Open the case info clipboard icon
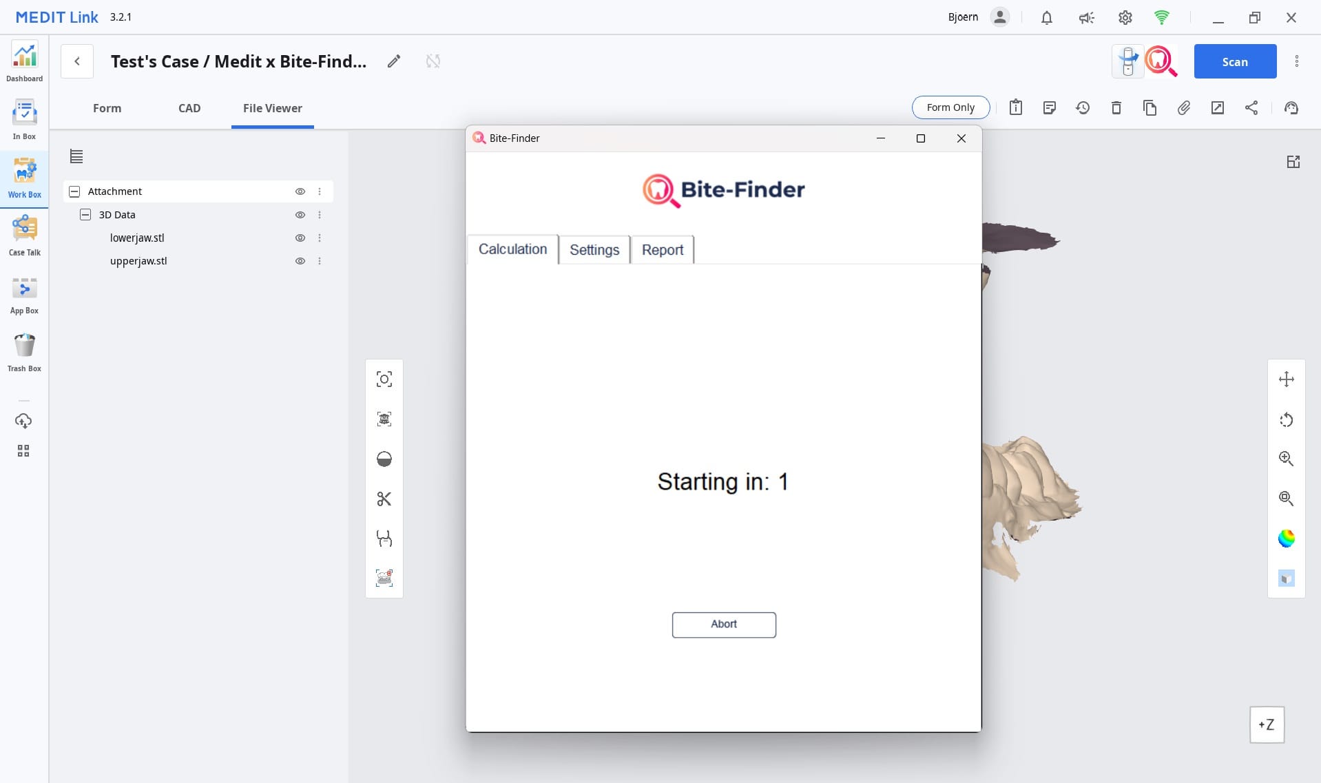This screenshot has height=783, width=1321. tap(1016, 107)
